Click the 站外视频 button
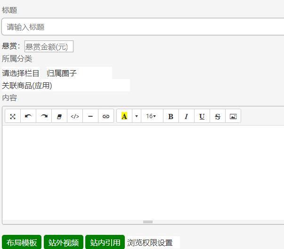 [x=64, y=242]
